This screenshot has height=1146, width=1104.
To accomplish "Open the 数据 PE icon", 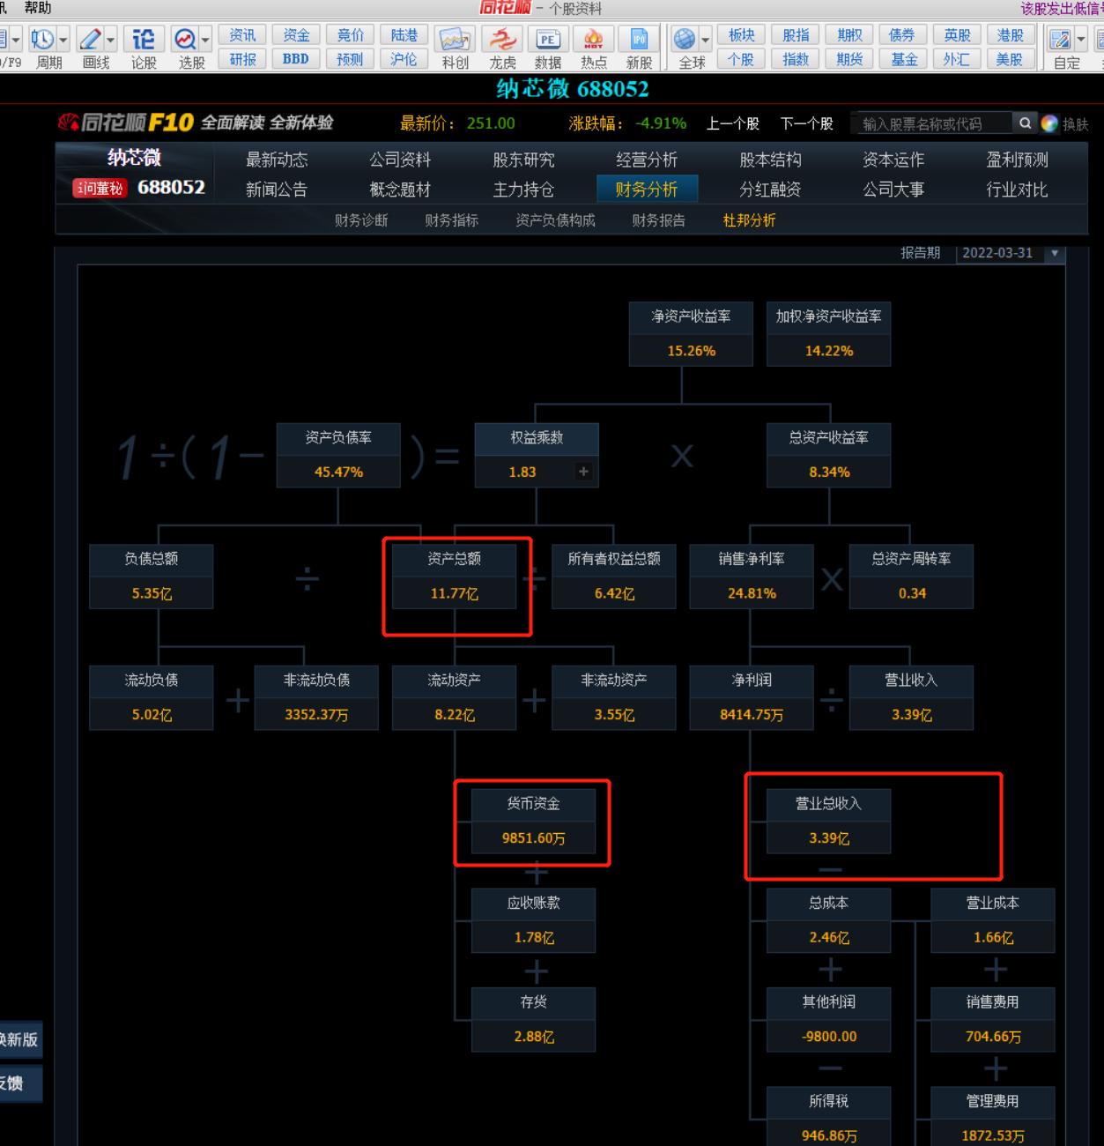I will click(547, 40).
